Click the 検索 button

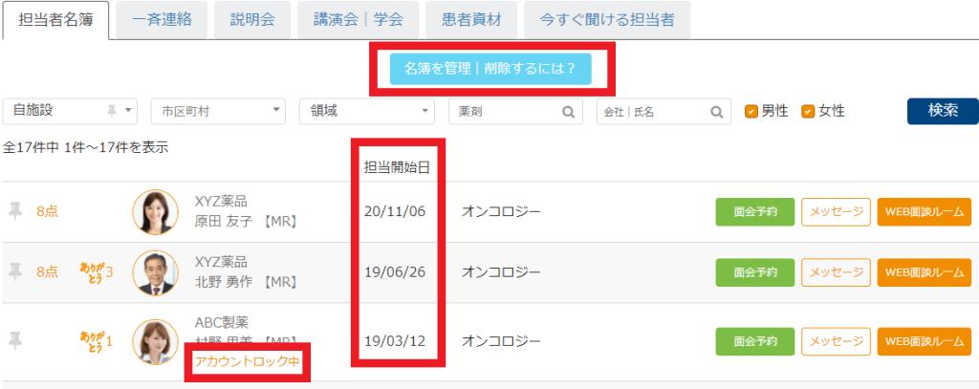tap(942, 111)
